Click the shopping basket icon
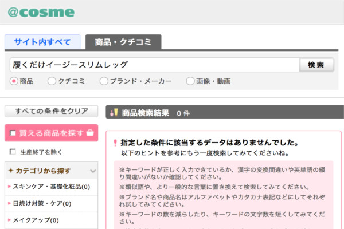The height and width of the screenshot is (229, 344). click(90, 133)
